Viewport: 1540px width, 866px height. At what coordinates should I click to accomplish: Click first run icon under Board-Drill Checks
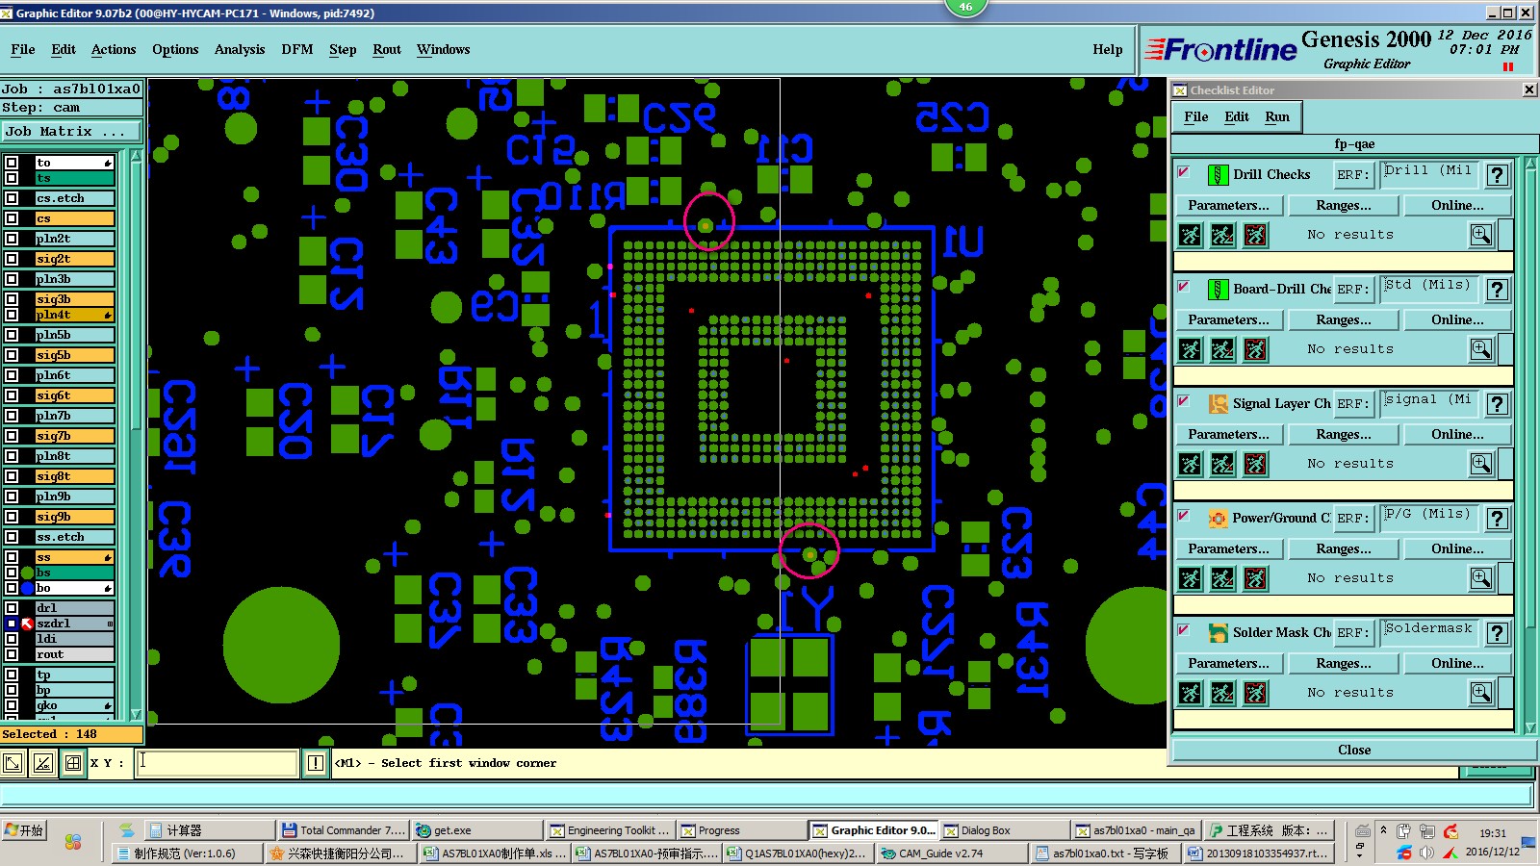(1191, 349)
